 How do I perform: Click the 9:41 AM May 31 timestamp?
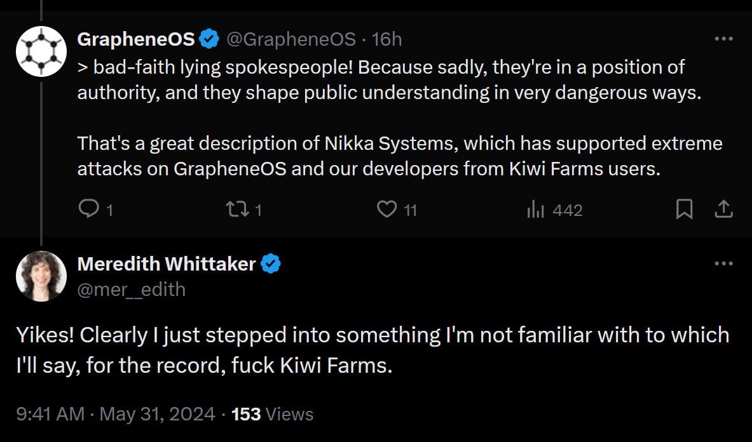[x=116, y=414]
